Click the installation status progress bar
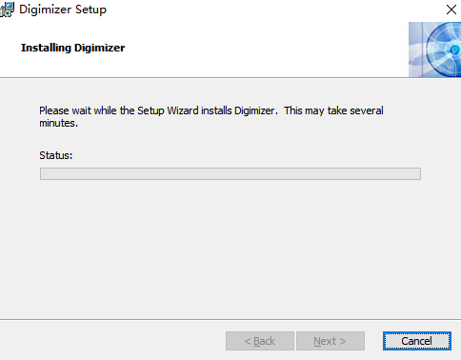 [230, 173]
